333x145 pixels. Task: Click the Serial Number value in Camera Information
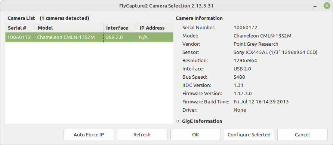(x=246, y=27)
